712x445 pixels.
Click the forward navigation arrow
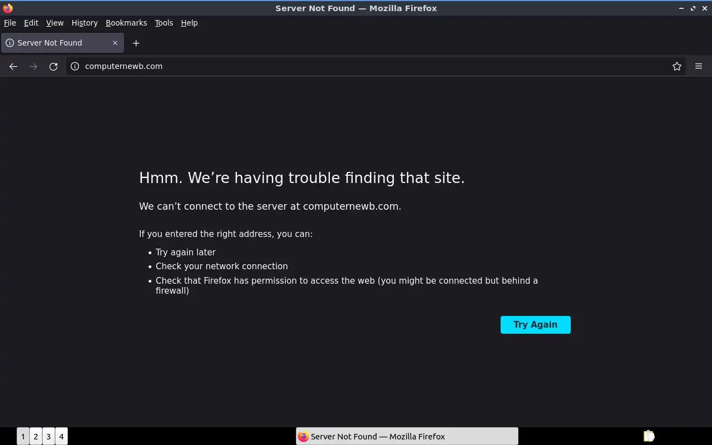click(33, 66)
